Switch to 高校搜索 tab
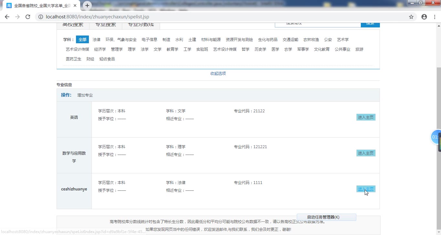Image resolution: width=441 pixels, height=235 pixels. (73, 25)
